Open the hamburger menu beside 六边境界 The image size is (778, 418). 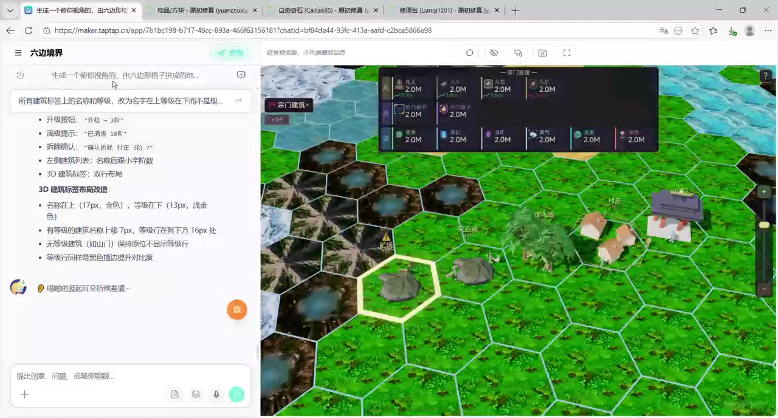[x=18, y=53]
